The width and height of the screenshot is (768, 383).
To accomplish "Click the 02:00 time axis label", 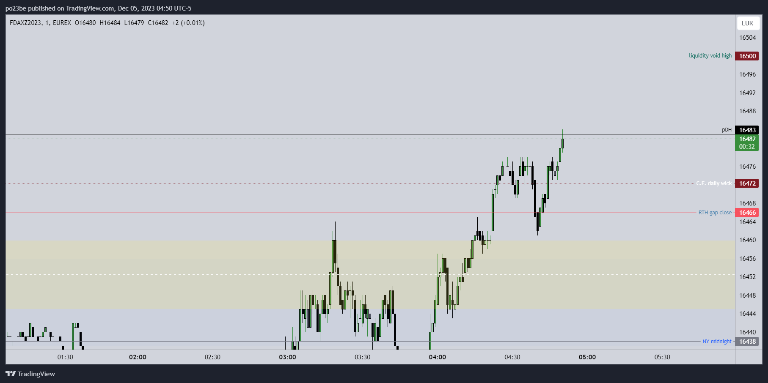I will coord(138,357).
